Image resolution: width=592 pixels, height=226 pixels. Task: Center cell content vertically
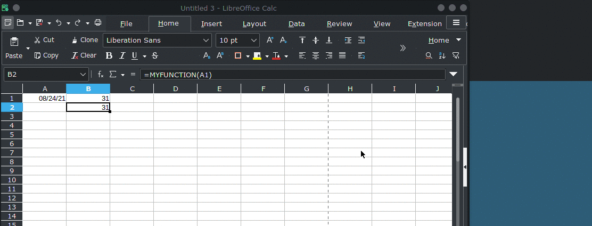tap(316, 40)
